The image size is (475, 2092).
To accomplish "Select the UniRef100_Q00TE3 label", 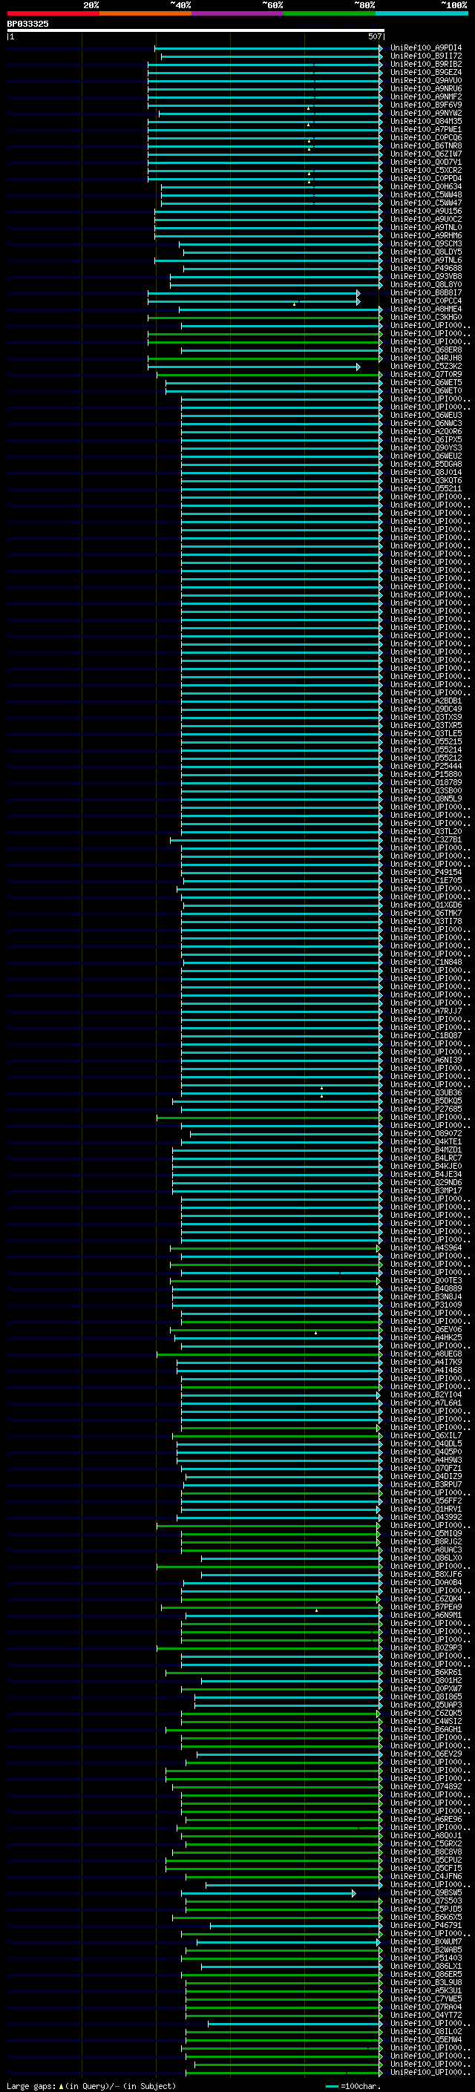I will pos(426,1281).
